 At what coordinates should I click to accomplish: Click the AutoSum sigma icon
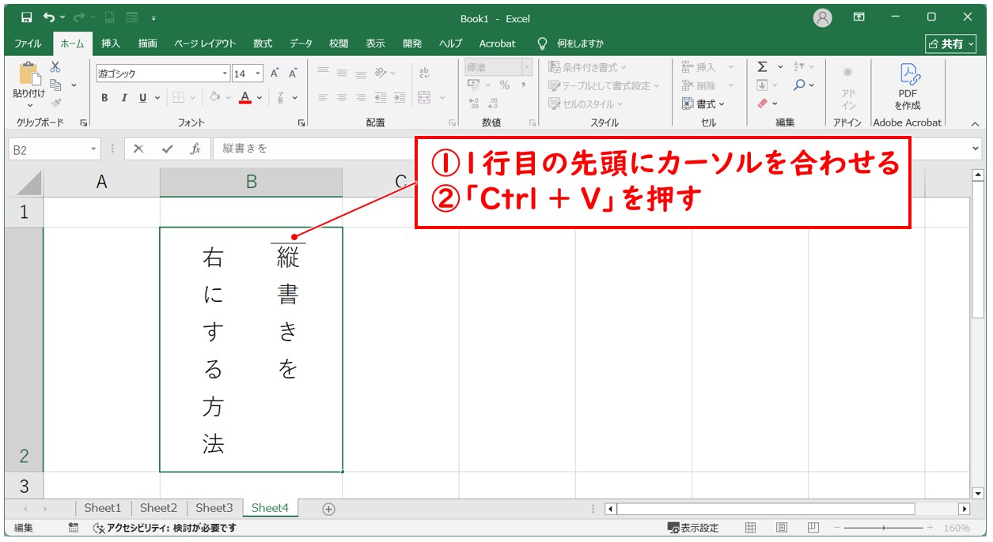762,67
